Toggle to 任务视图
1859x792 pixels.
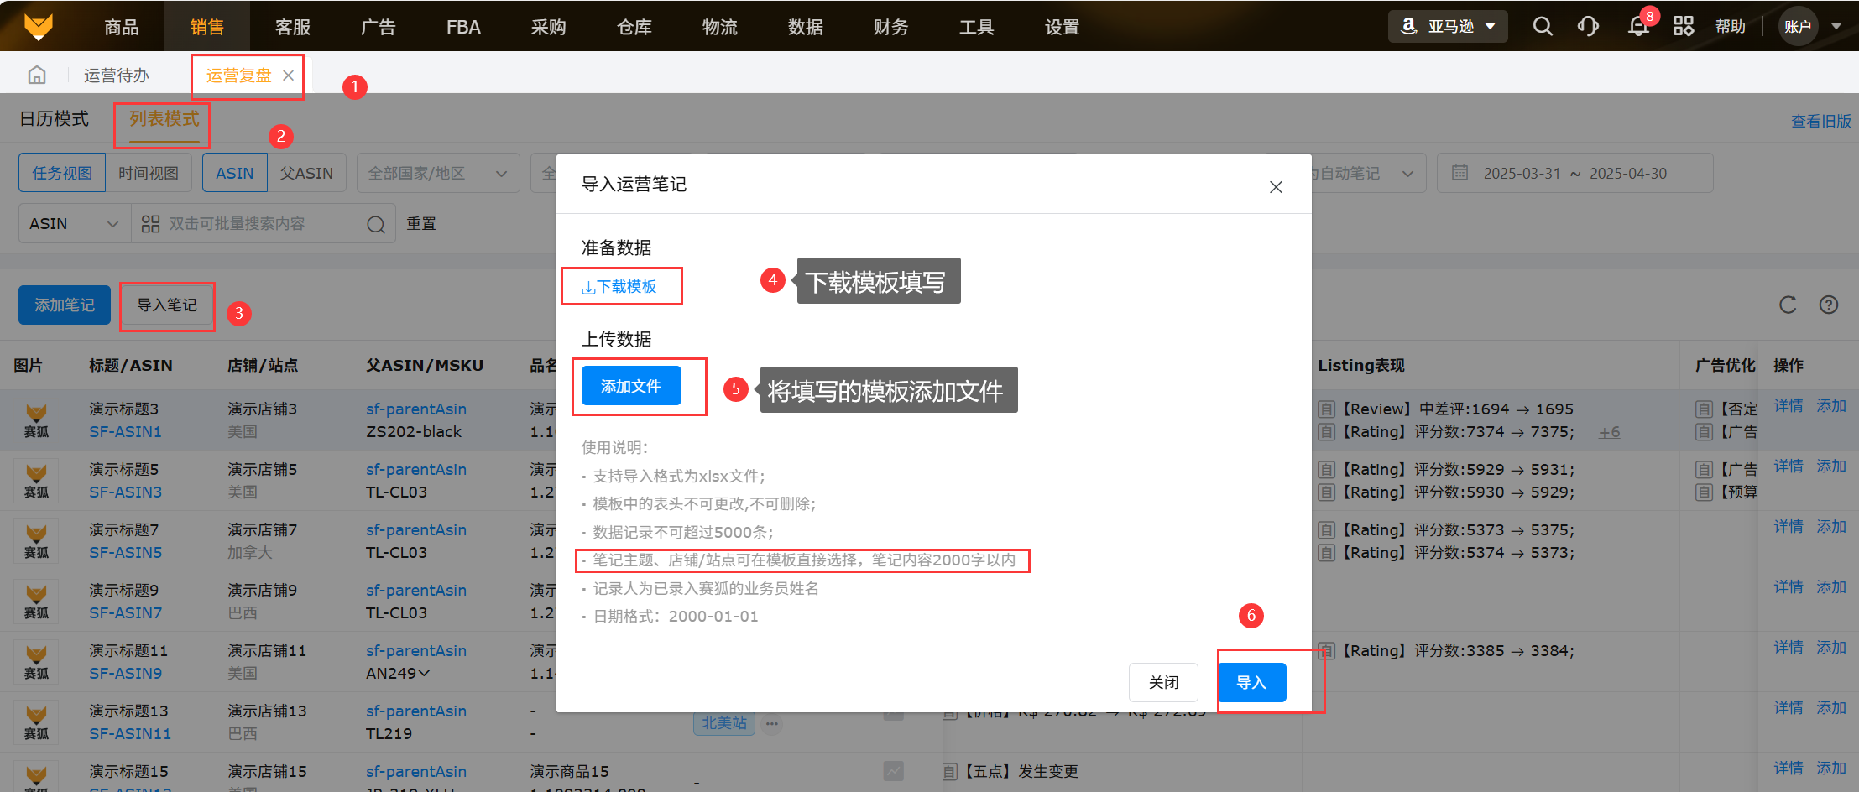tap(62, 173)
